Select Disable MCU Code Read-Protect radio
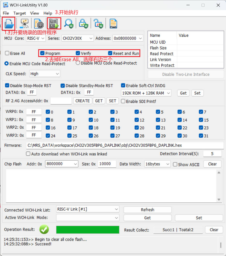The height and width of the screenshot is (256, 226). (x=78, y=63)
